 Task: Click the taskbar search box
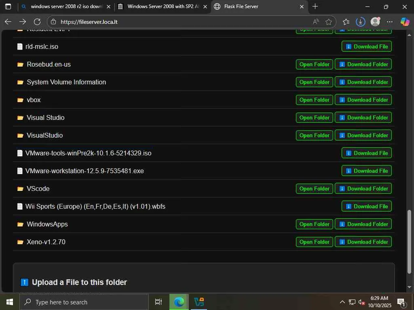tap(84, 302)
